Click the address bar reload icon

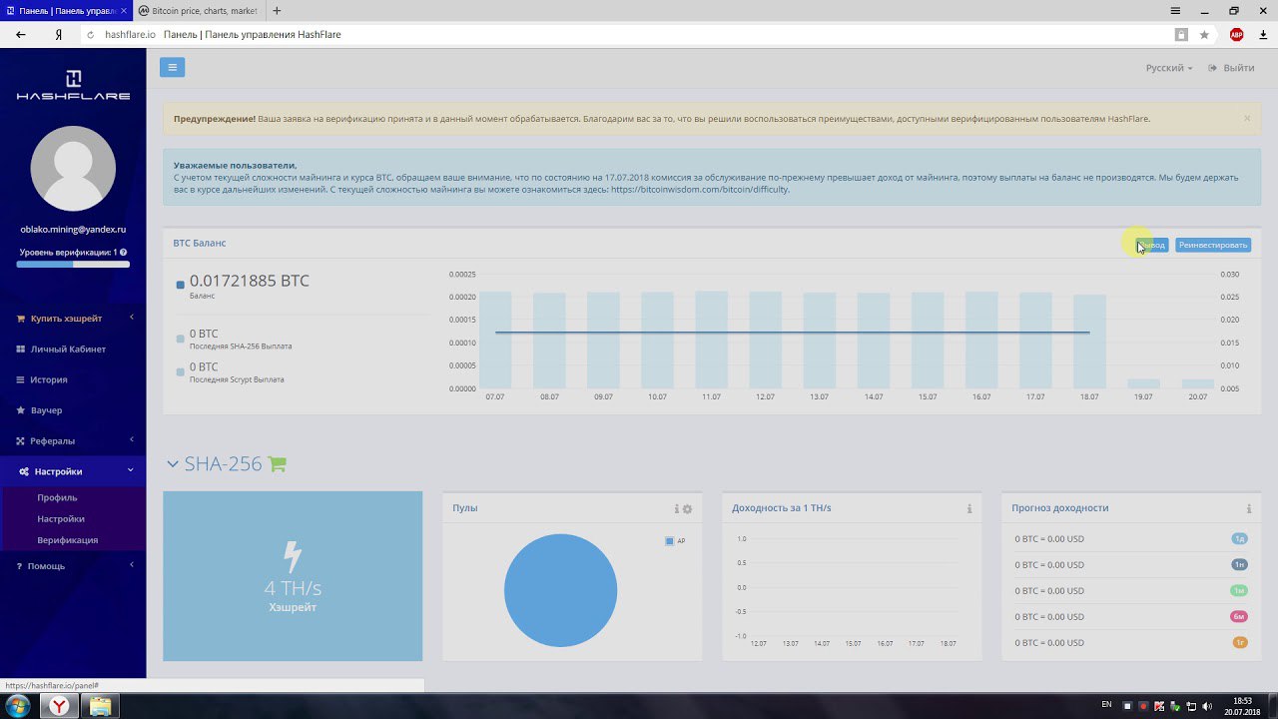91,34
